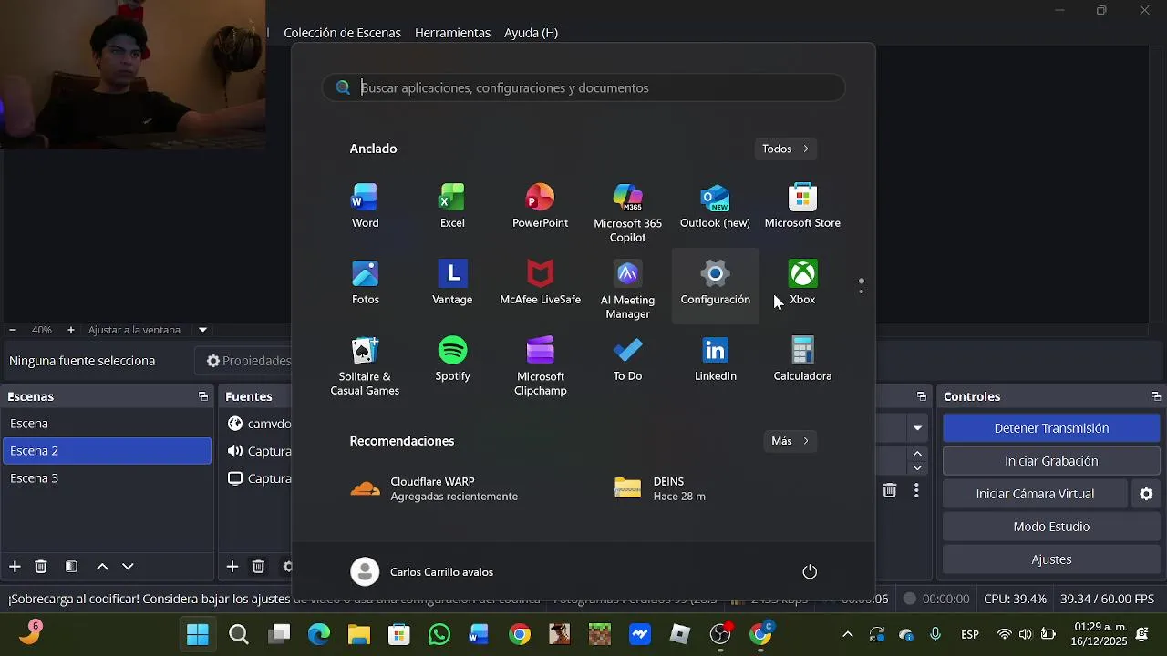Open McAfee LiveSafe

pyautogui.click(x=540, y=283)
